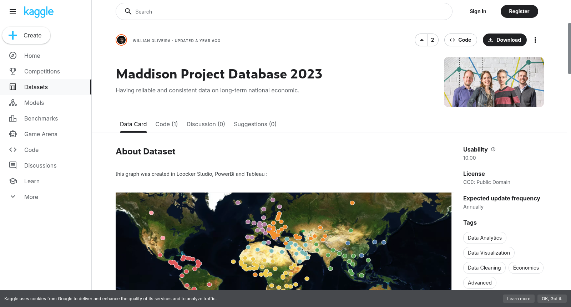The height and width of the screenshot is (307, 571).
Task: Click the Create plus button
Action: [26, 35]
